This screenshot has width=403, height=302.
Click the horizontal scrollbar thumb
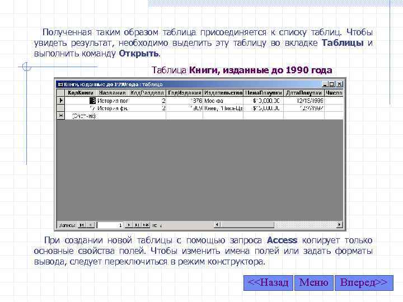coord(247,225)
